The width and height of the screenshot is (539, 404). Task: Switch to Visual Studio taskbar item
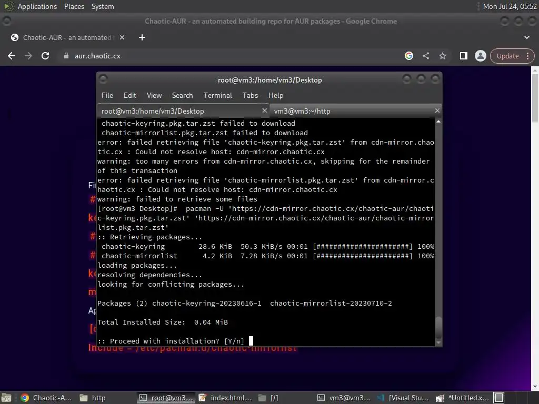(403, 398)
